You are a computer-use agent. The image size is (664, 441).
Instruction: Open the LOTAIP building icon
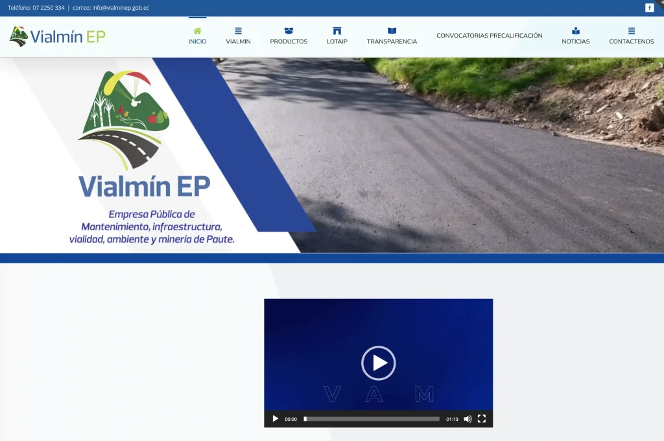click(337, 30)
